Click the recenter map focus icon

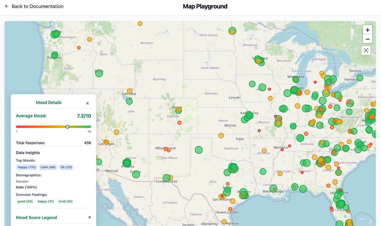coord(366,51)
